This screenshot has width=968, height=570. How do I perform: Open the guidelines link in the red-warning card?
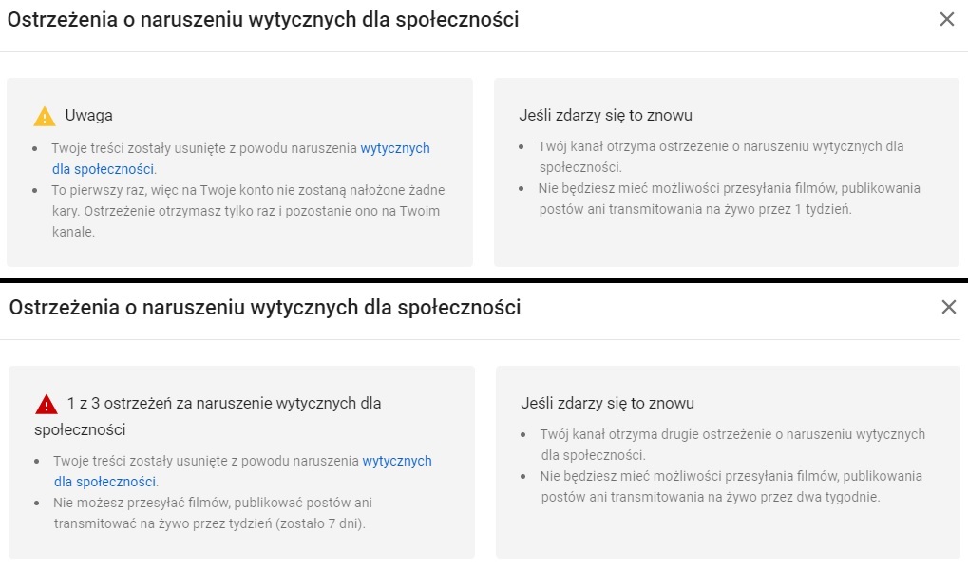396,461
